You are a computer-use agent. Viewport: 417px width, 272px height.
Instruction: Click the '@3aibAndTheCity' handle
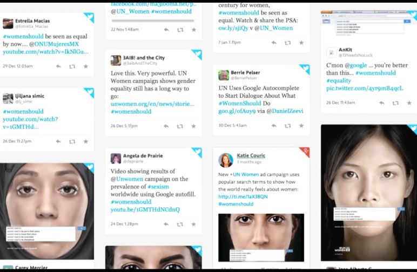pos(140,63)
